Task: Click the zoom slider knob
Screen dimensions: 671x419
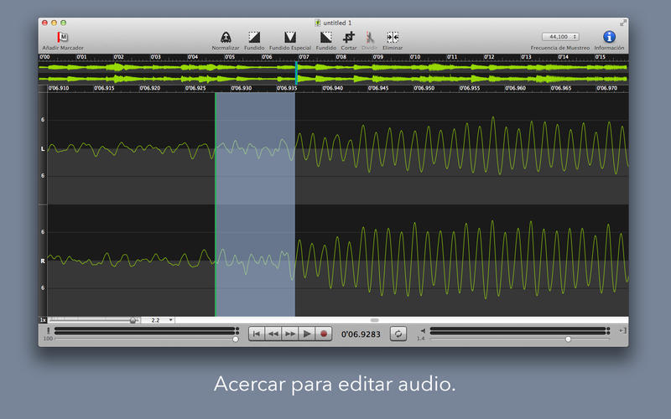Action: point(133,320)
